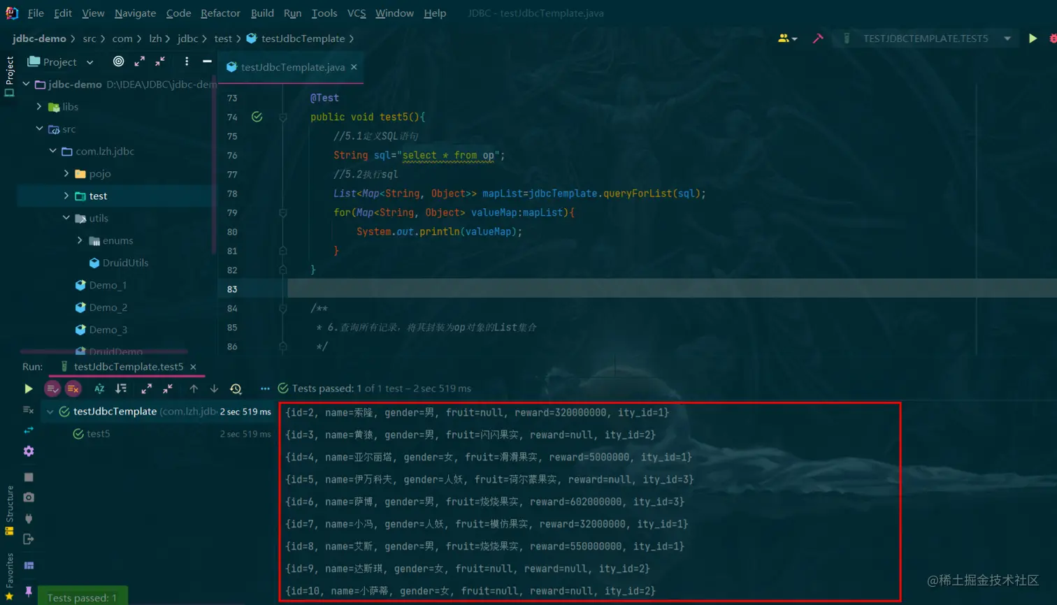Viewport: 1057px width, 605px height.
Task: Expand all nodes in test tree
Action: pos(146,388)
